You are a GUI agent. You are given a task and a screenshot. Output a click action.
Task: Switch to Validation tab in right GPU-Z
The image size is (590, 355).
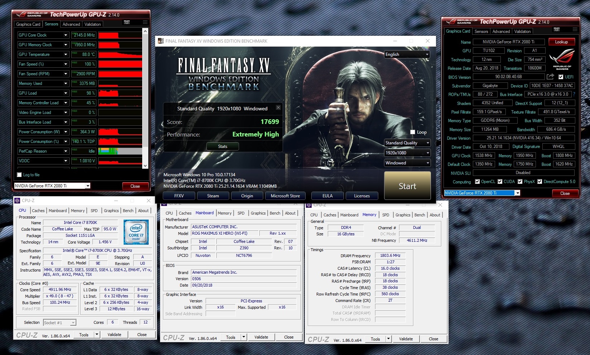[x=523, y=32]
